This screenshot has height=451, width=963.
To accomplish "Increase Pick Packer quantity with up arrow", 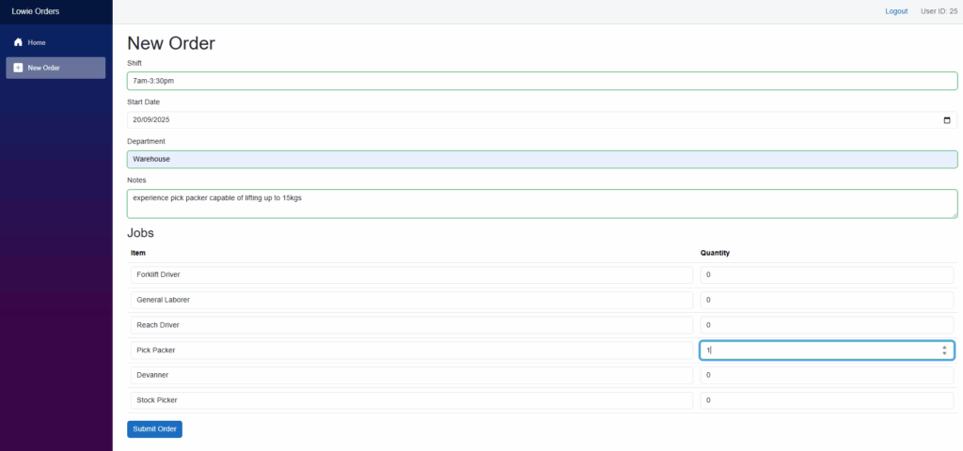I will (944, 347).
